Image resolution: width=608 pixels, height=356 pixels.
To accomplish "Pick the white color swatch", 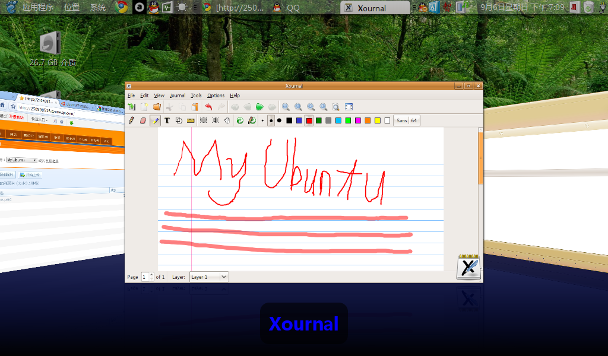I will tap(387, 120).
